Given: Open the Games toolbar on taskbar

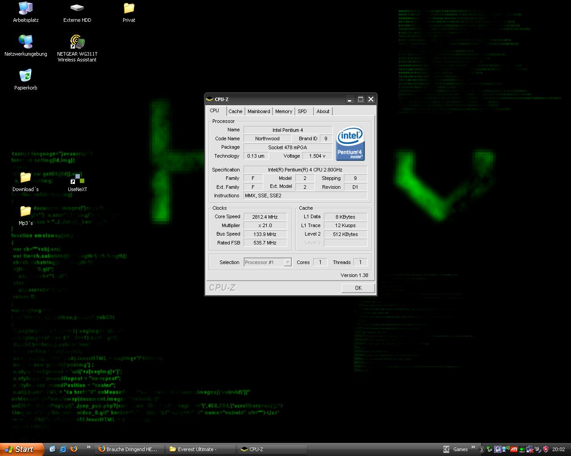Looking at the screenshot, I should coord(460,449).
